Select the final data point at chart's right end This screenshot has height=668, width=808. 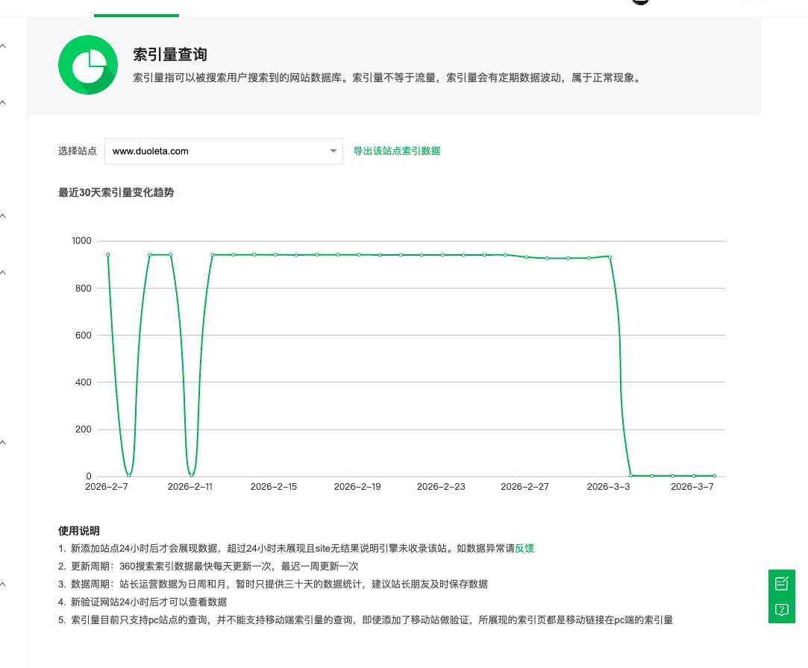(714, 476)
